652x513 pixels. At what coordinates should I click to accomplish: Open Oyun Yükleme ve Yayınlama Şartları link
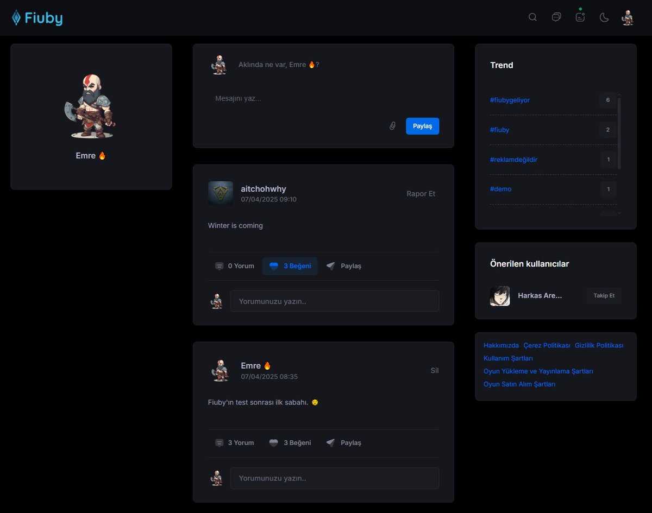pyautogui.click(x=538, y=371)
